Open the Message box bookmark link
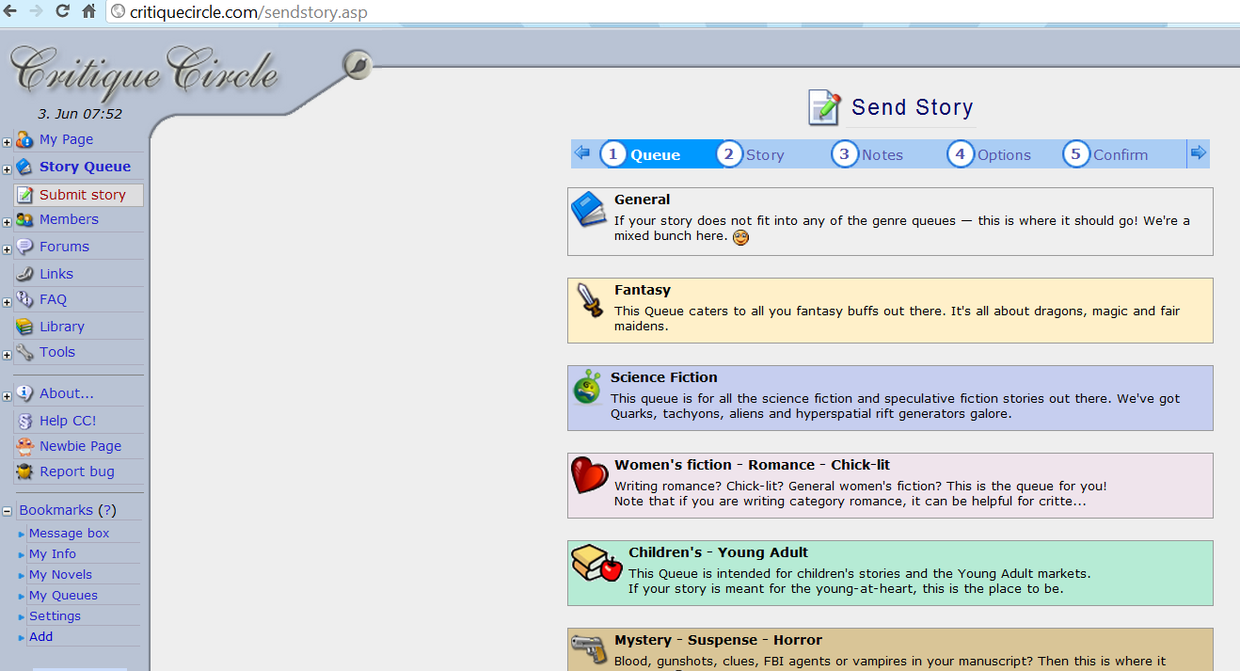The image size is (1240, 671). [69, 533]
